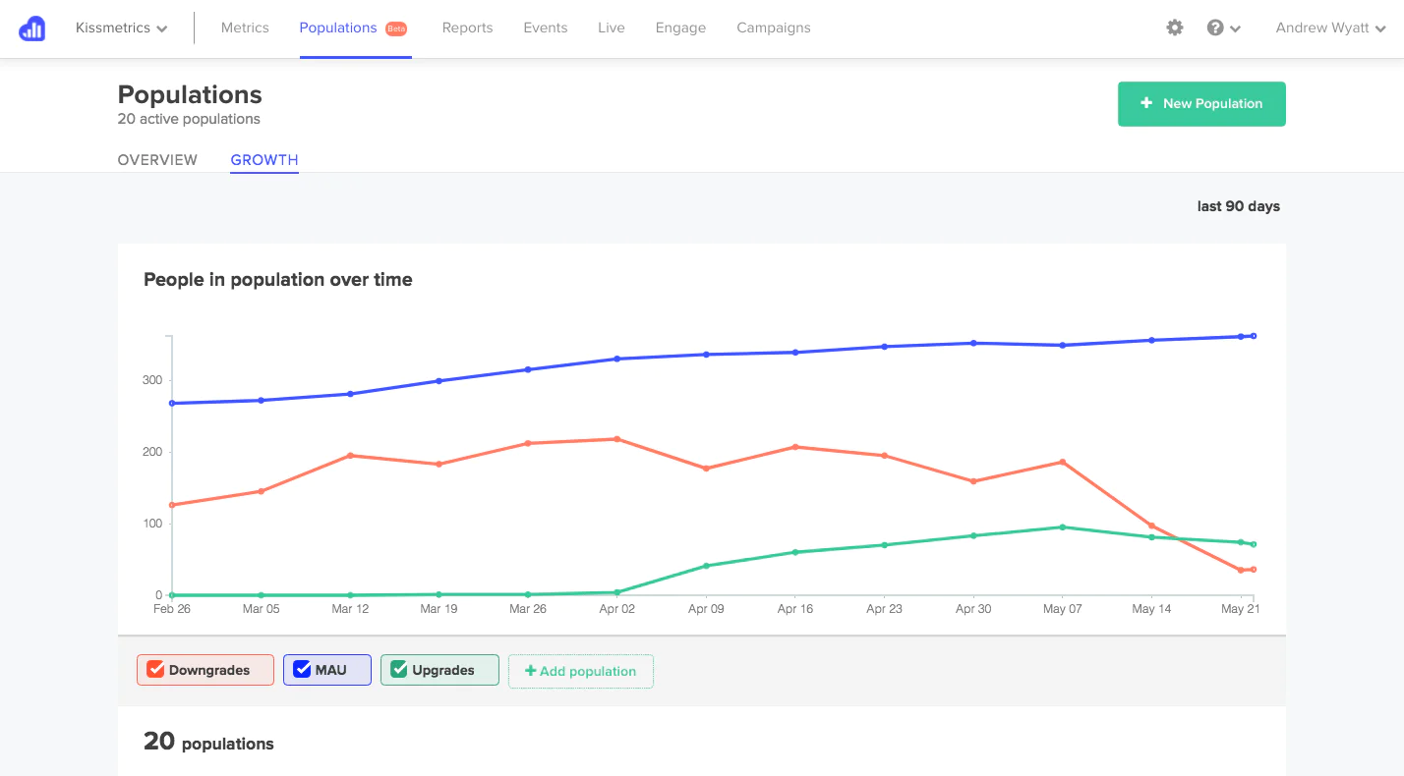Click the plus icon in New Population button
Viewport: 1404px width, 776px height.
tap(1146, 103)
